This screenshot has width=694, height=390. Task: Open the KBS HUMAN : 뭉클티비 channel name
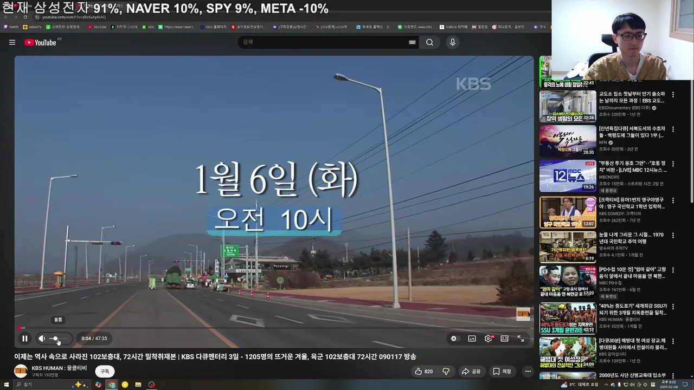[x=59, y=368]
